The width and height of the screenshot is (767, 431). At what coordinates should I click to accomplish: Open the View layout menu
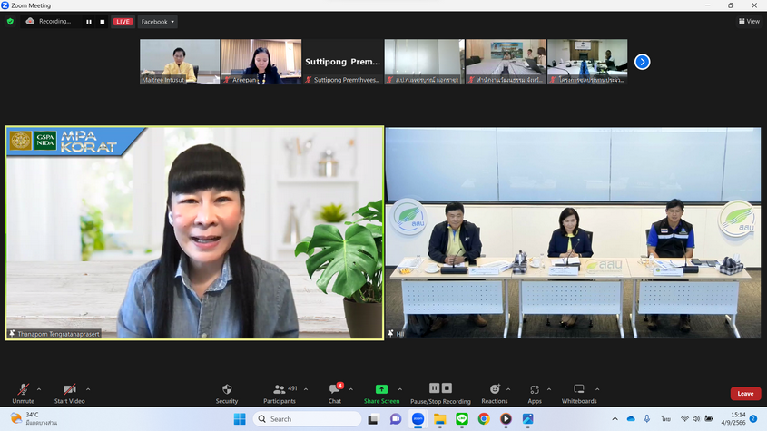[749, 22]
